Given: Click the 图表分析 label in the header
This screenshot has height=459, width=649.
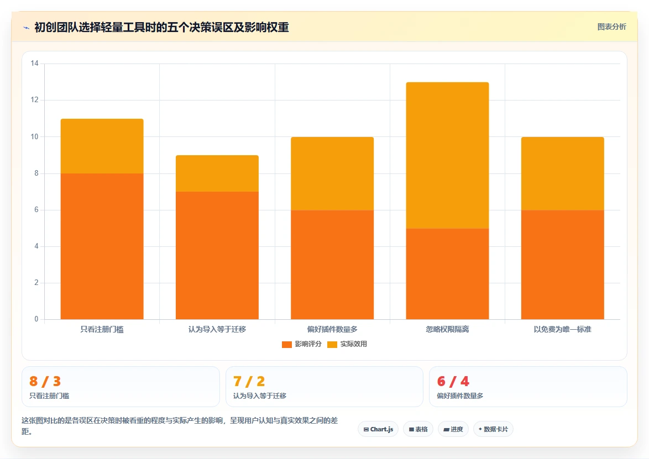Looking at the screenshot, I should (611, 27).
